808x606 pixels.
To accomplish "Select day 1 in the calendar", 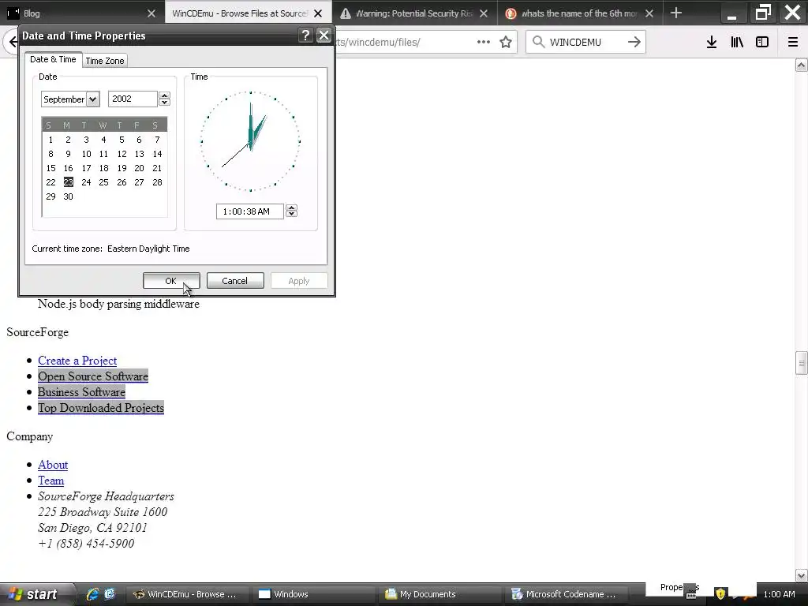I will click(50, 140).
